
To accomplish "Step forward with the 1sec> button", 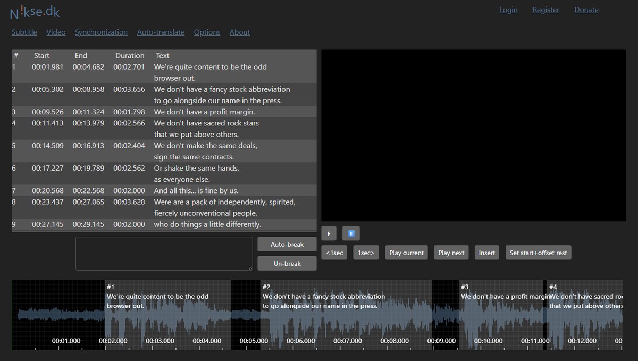I will click(x=366, y=253).
